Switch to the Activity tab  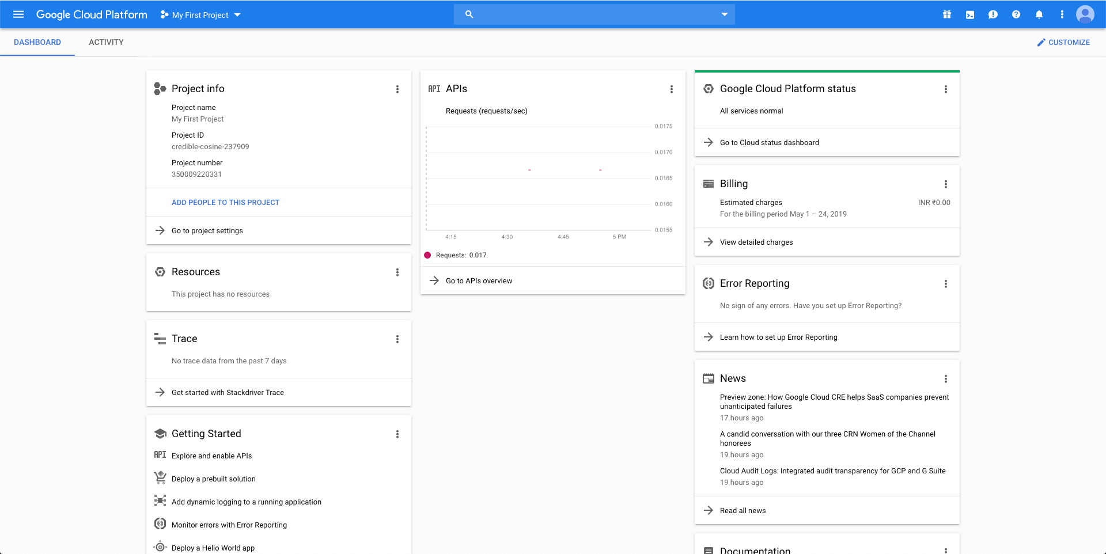click(107, 42)
